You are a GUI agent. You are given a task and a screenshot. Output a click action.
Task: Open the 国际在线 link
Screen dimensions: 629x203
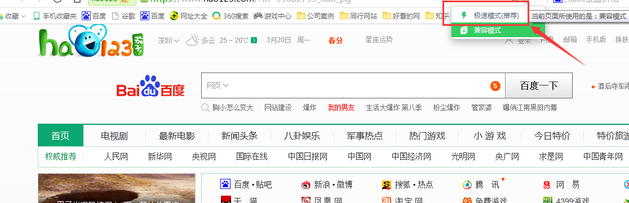252,156
